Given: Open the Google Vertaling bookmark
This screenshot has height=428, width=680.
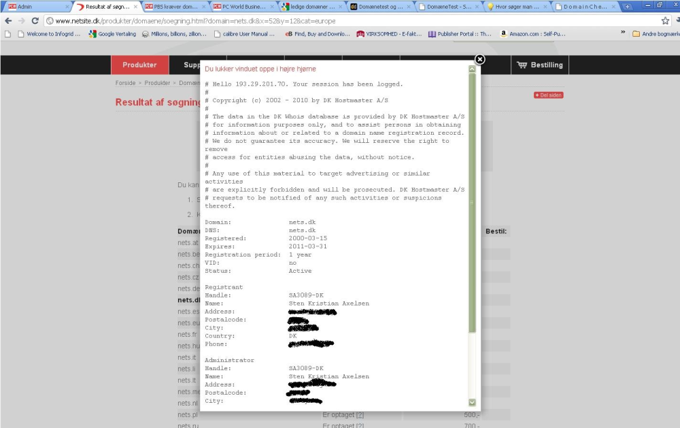Looking at the screenshot, I should click(112, 34).
